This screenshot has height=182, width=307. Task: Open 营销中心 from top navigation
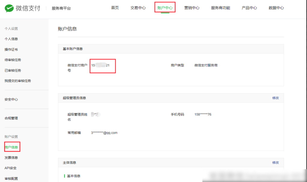(192, 8)
